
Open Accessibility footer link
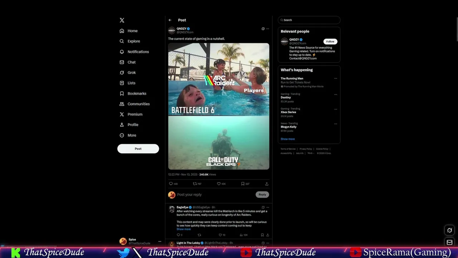click(x=286, y=153)
